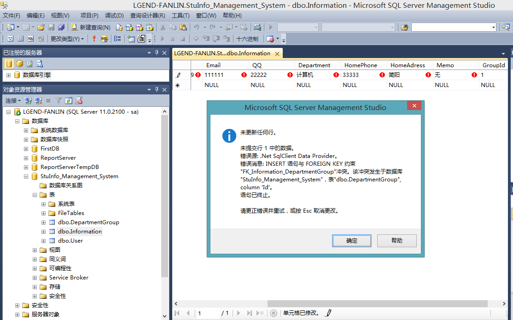Collapse the StuInfo_Management_System database node
The width and height of the screenshot is (513, 320).
coord(26,176)
